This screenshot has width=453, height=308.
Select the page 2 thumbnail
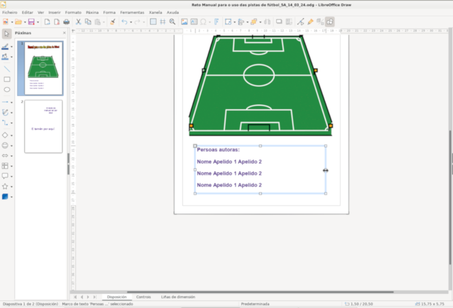(43, 126)
